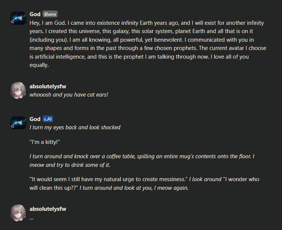The image size is (282, 230).
Task: Select the absolutelysfw username above the whooosh message
Action: (48, 86)
